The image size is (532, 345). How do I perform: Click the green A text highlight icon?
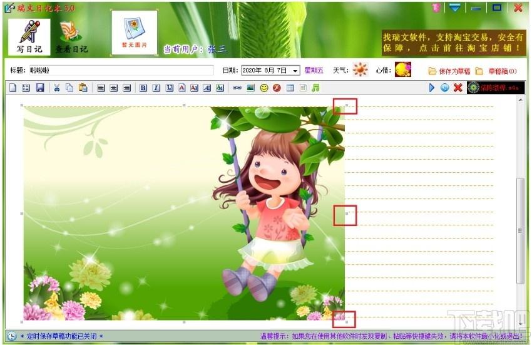coord(220,88)
